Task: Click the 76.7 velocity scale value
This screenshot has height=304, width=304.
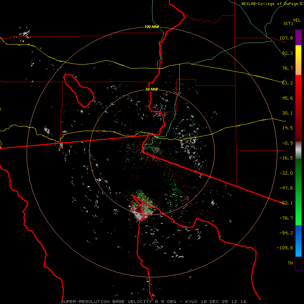Action: click(x=287, y=68)
